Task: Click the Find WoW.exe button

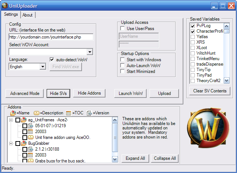Action: (66, 67)
